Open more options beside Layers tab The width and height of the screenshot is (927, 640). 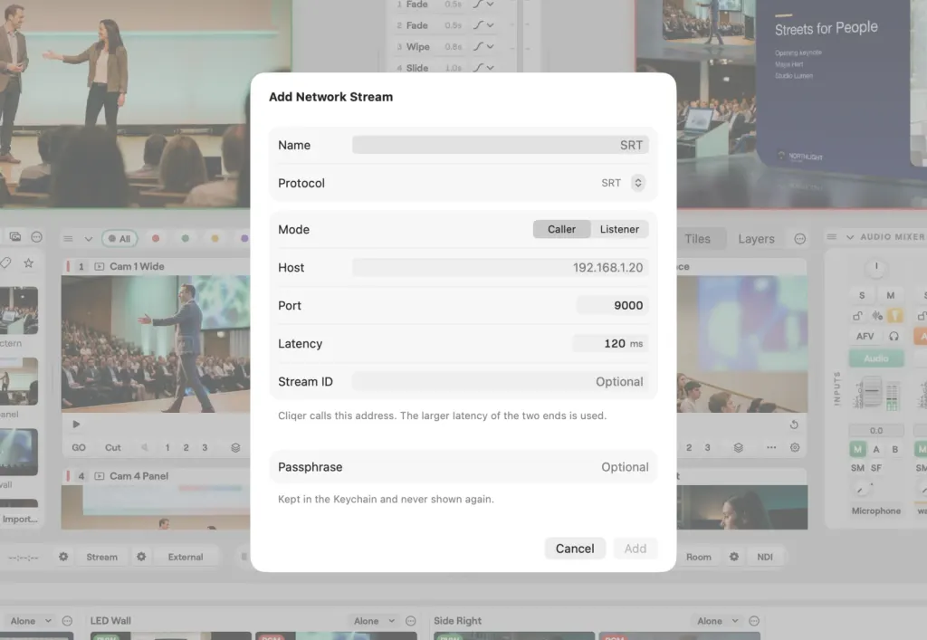[800, 239]
